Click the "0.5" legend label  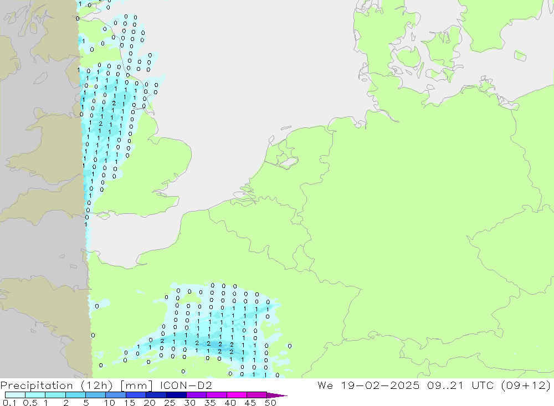pos(30,403)
